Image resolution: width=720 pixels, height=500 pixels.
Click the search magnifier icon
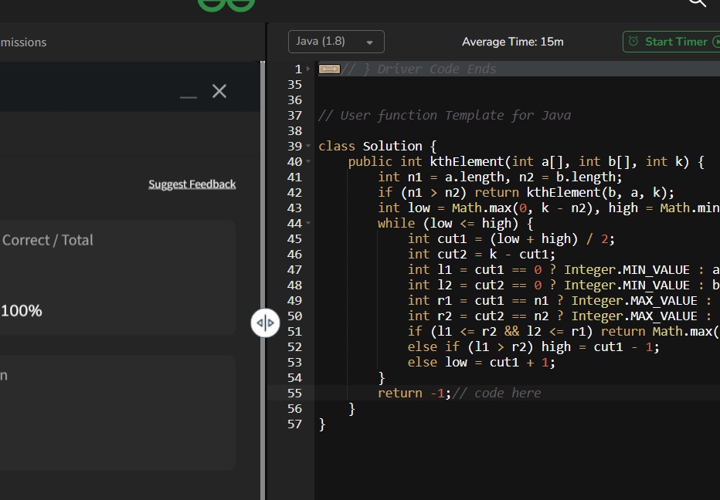[698, 3]
